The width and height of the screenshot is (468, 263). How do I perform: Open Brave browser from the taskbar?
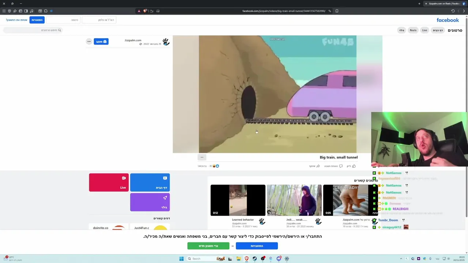tap(246, 259)
